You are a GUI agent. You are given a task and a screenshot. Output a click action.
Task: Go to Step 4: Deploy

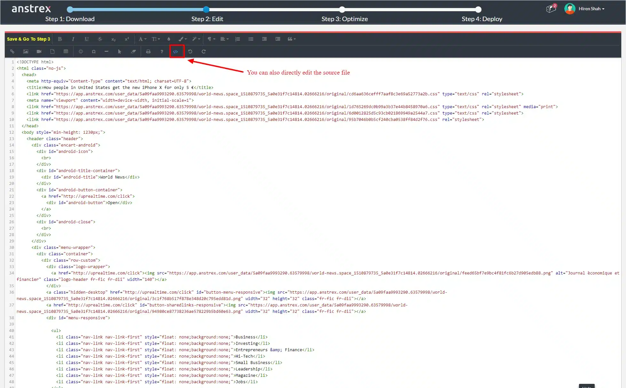482,19
